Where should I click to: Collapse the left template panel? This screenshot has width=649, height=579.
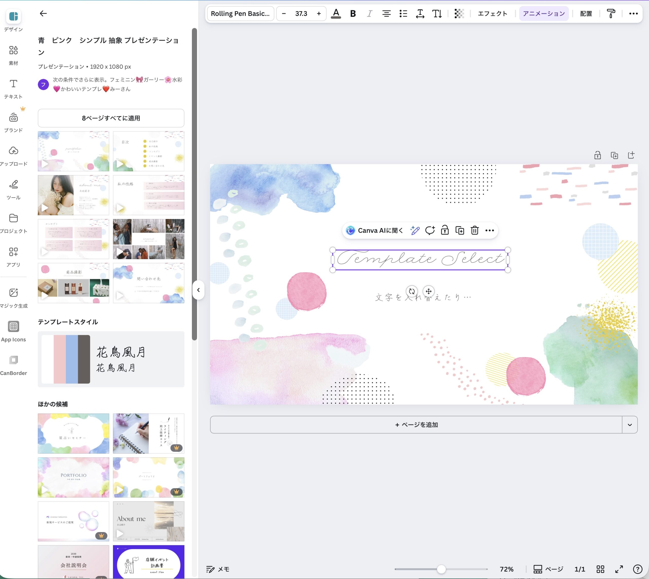coord(198,290)
